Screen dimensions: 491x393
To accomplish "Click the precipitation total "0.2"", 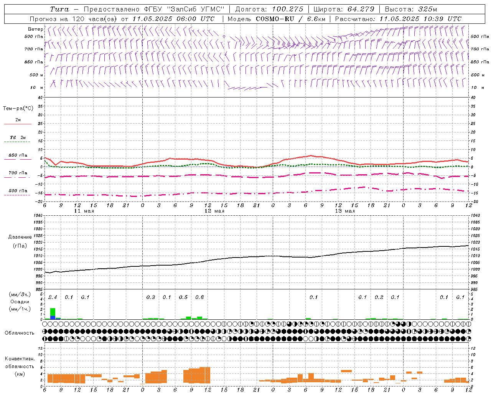I will (x=379, y=297).
